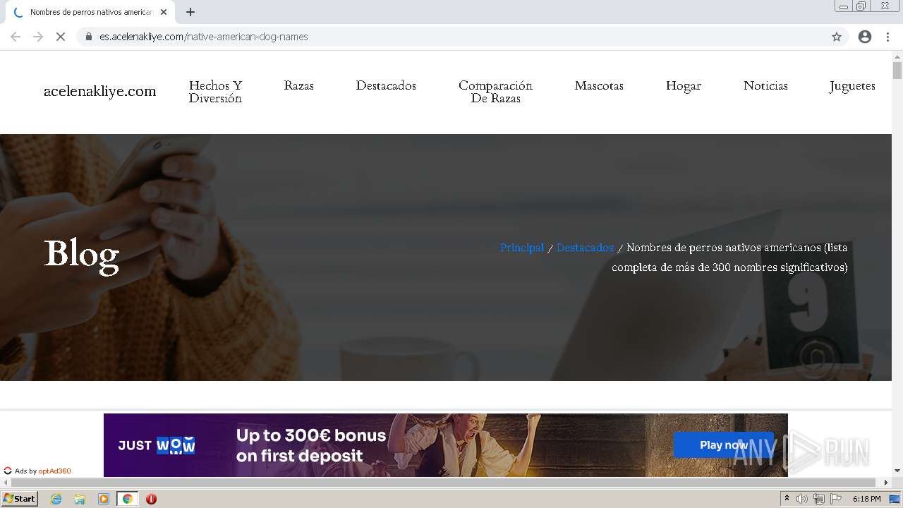Click the browser back arrow
This screenshot has height=508, width=903.
(x=16, y=37)
